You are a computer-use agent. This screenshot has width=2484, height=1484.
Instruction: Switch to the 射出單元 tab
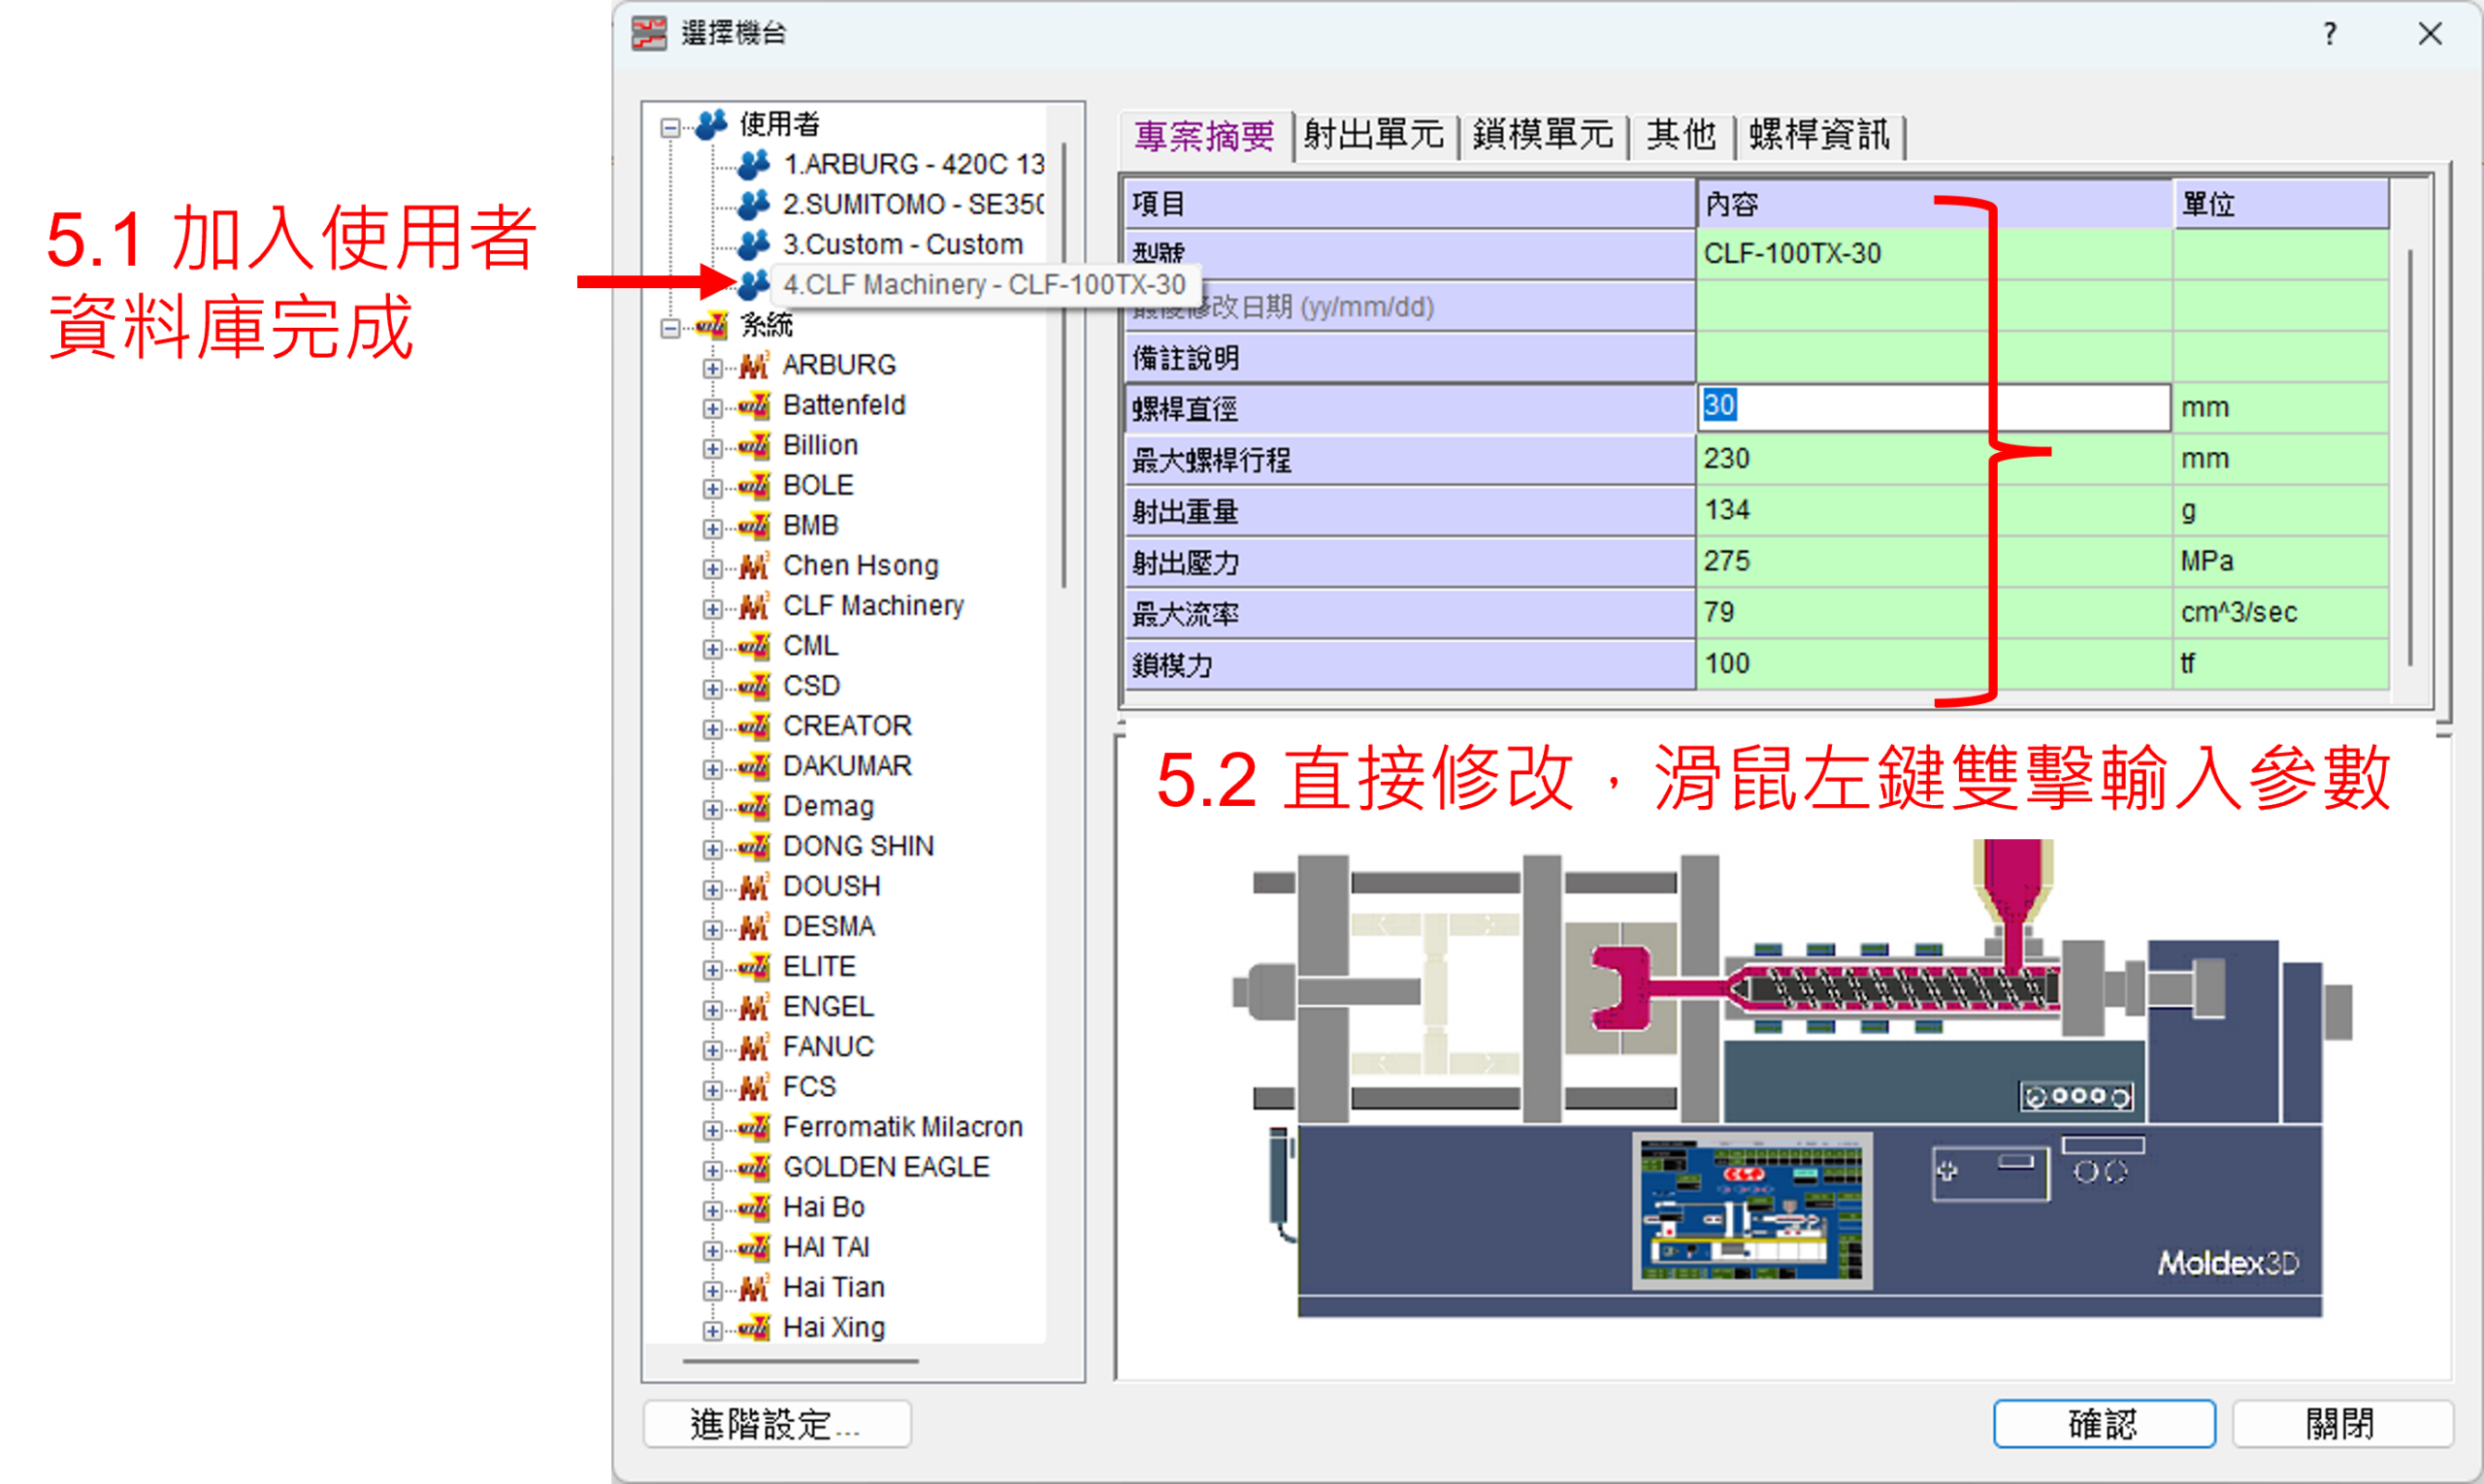pyautogui.click(x=1375, y=135)
